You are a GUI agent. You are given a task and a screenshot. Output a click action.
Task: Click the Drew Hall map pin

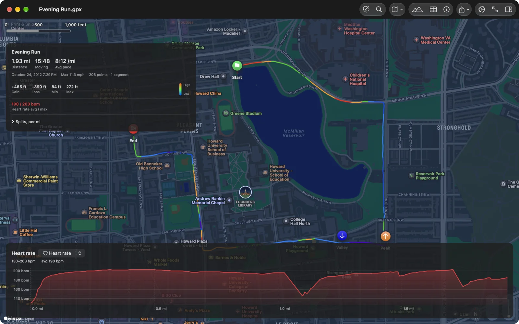click(x=223, y=76)
